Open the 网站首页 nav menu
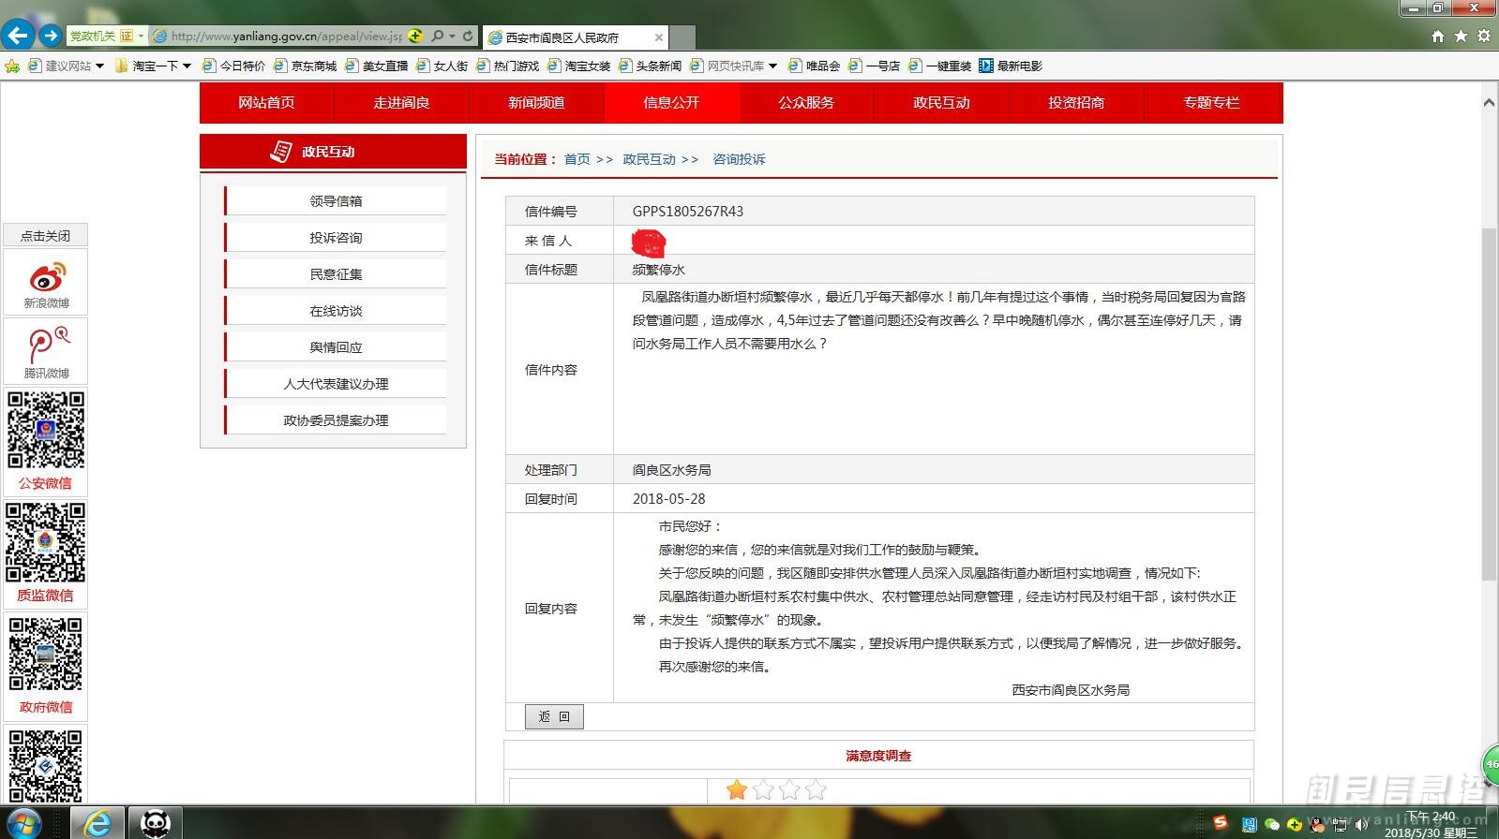Screen dimensions: 1499x839 pyautogui.click(x=266, y=103)
